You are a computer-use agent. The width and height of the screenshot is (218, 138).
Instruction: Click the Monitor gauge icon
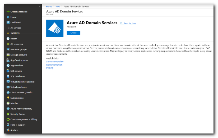pyautogui.click(x=8, y=103)
